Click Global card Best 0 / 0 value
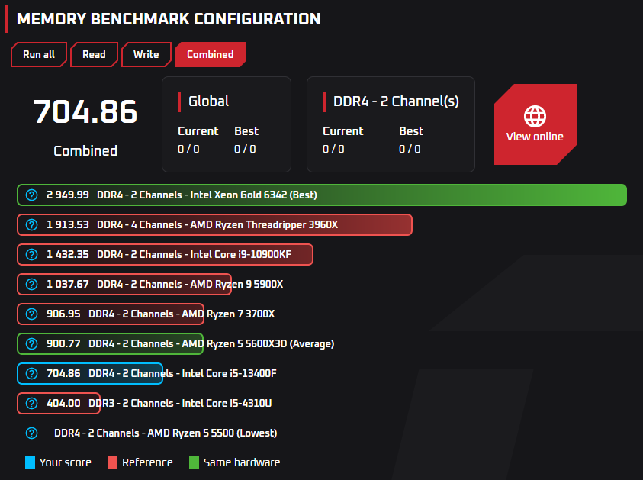Screen dimensions: 643x480 (245, 149)
